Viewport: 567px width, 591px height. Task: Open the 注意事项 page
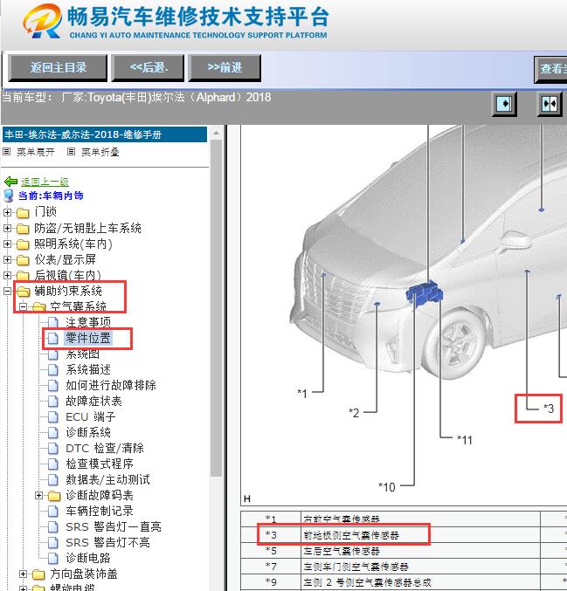[x=88, y=323]
